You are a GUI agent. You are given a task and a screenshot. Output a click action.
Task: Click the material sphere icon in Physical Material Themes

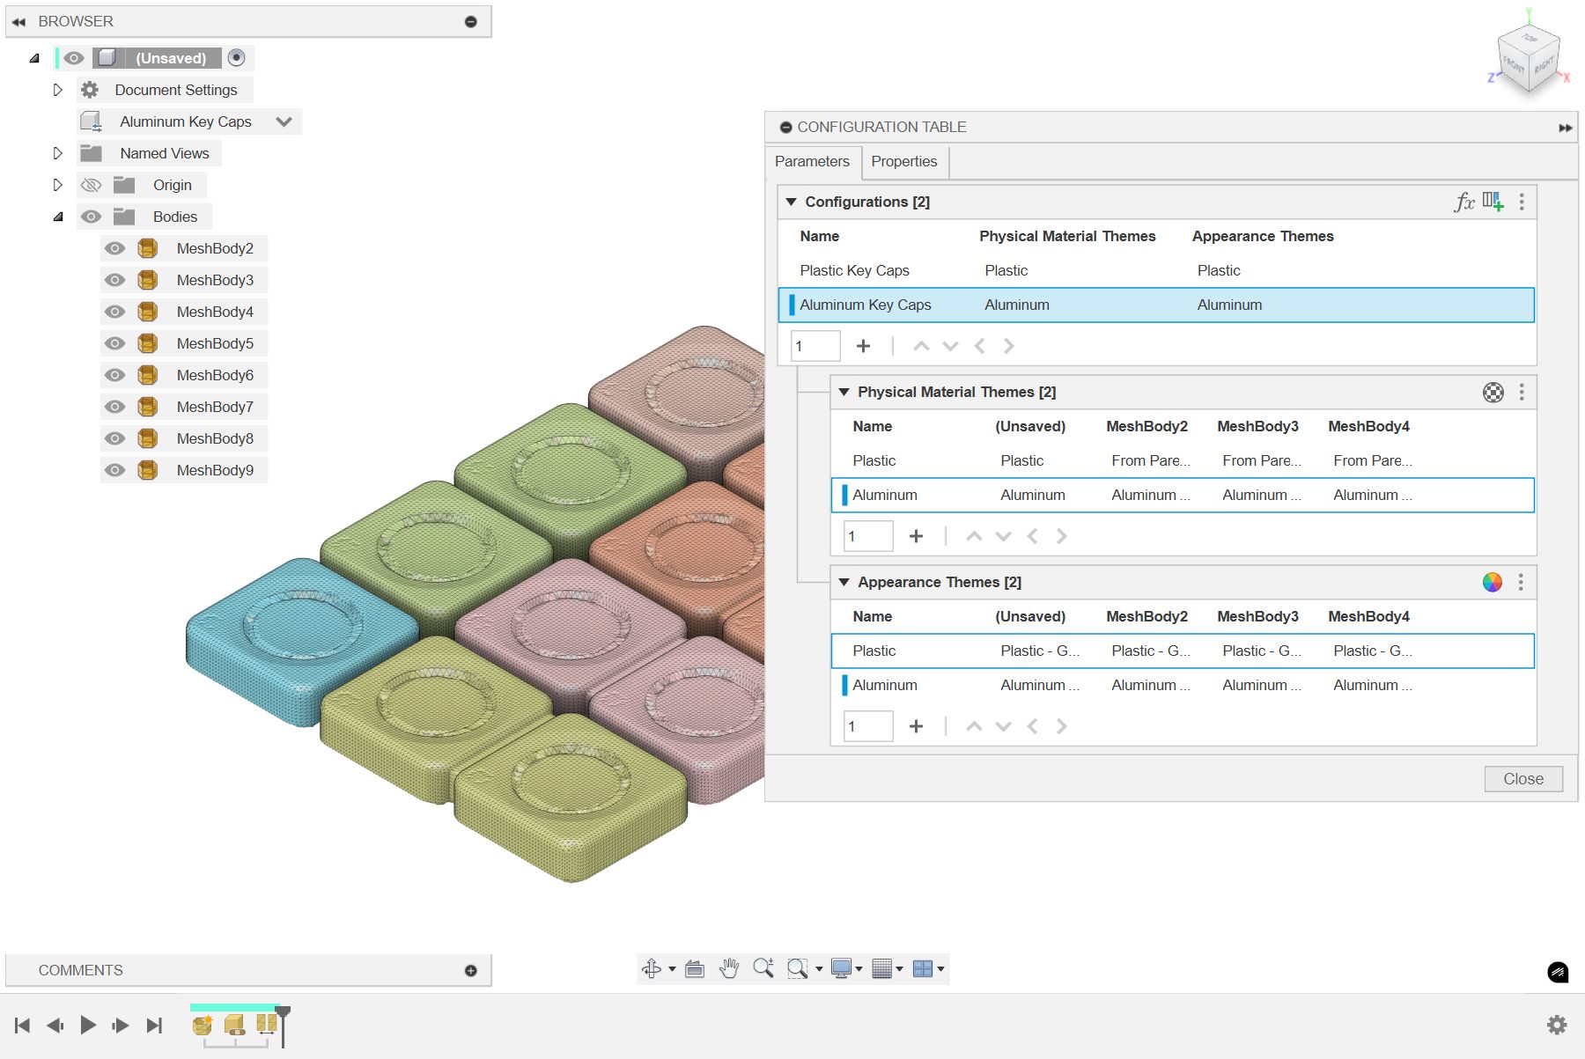1492,393
